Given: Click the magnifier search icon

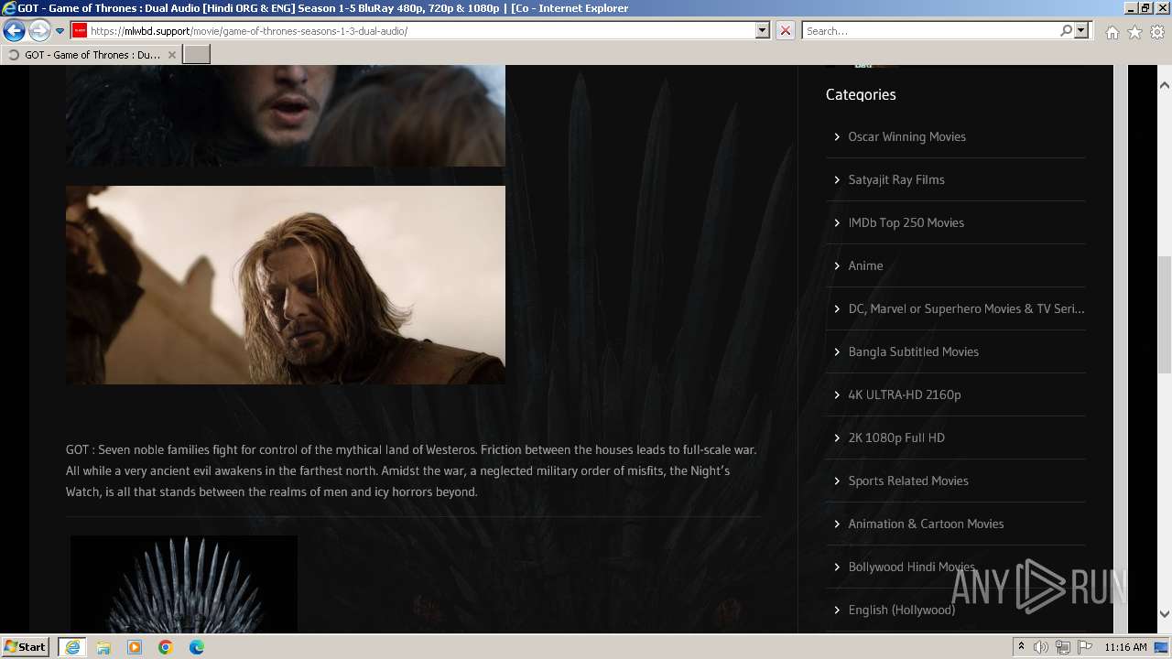Looking at the screenshot, I should point(1066,30).
